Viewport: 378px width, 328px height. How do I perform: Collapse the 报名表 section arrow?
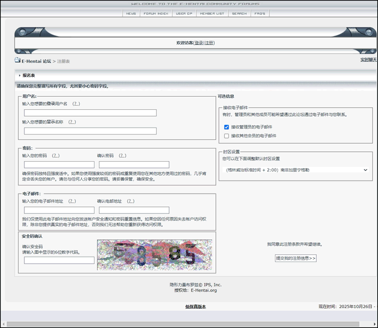pyautogui.click(x=19, y=76)
